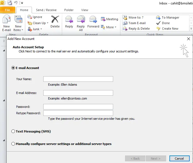193x163 pixels.
Task: Click the Cancel button
Action: coord(179,159)
